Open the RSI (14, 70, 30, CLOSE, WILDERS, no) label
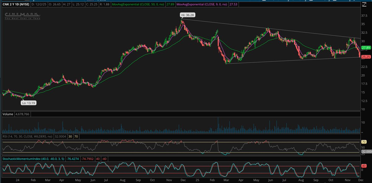Image resolution: width=372 pixels, height=183 pixels. (27, 136)
